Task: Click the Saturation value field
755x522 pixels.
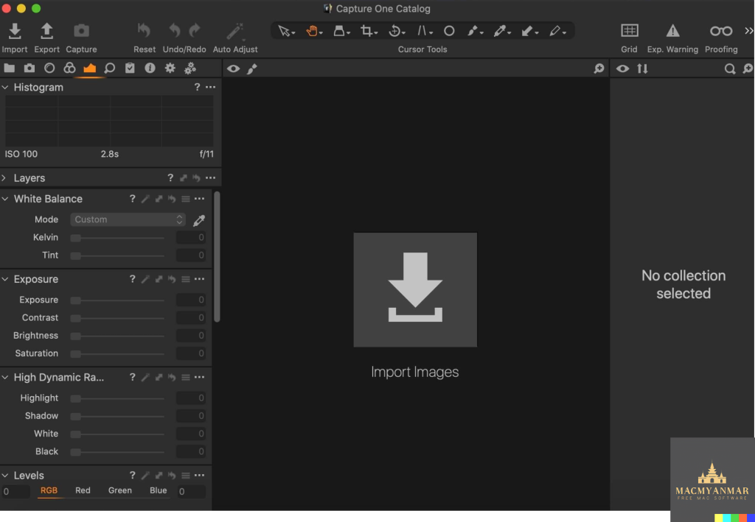Action: click(x=191, y=353)
